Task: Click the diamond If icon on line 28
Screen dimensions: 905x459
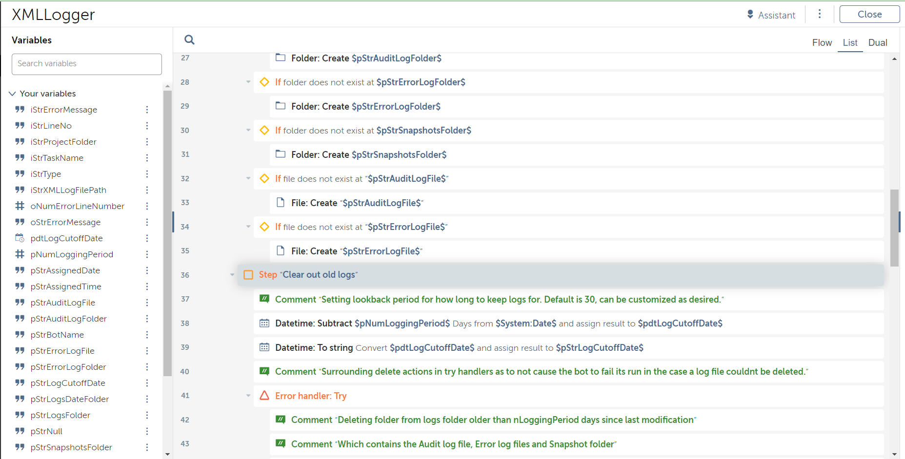Action: point(264,82)
